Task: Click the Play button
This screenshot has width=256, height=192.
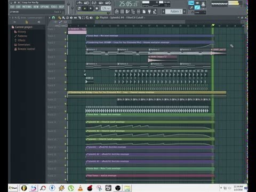Action: 85,9
